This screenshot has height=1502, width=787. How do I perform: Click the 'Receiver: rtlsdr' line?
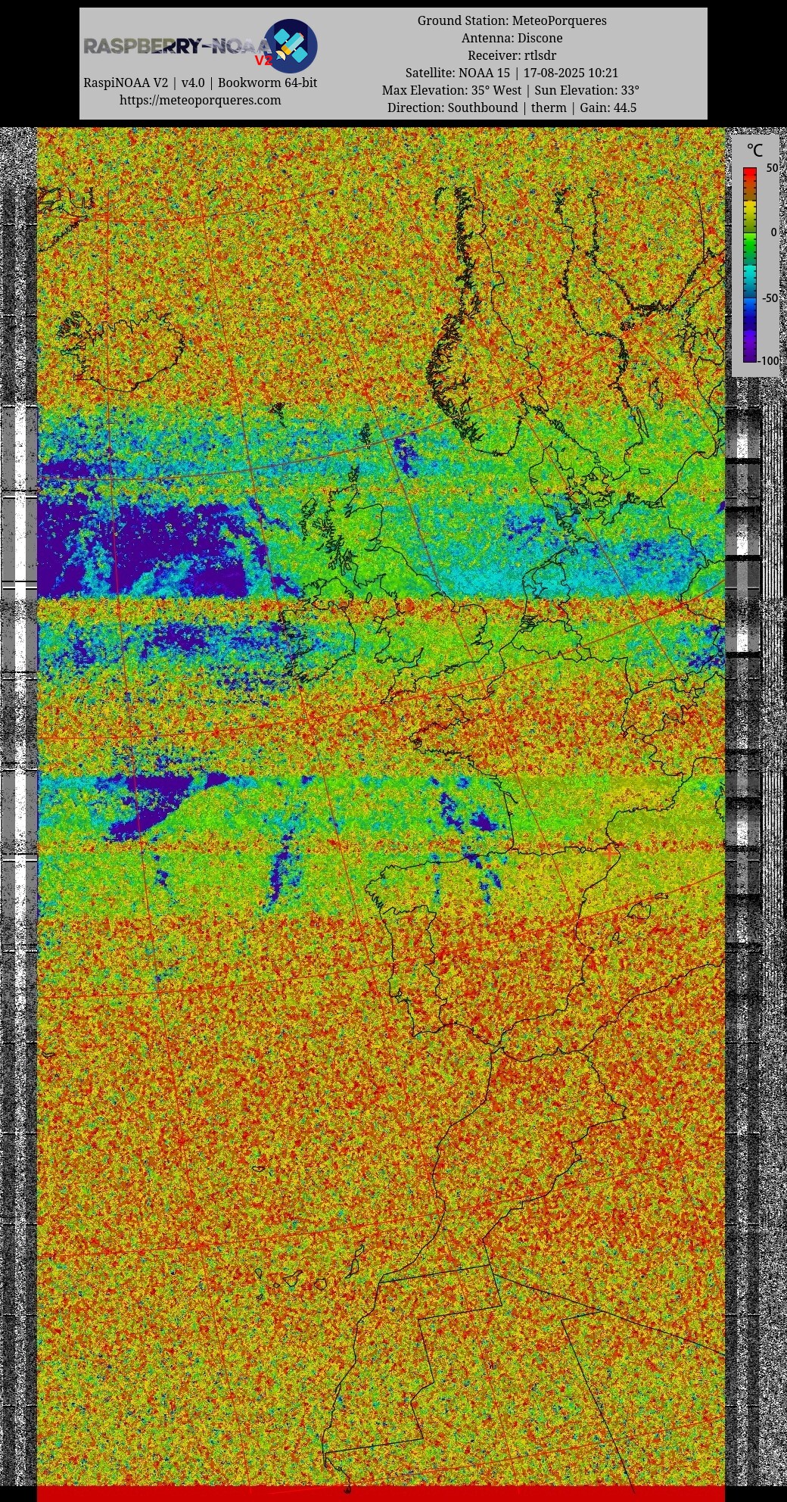click(512, 55)
